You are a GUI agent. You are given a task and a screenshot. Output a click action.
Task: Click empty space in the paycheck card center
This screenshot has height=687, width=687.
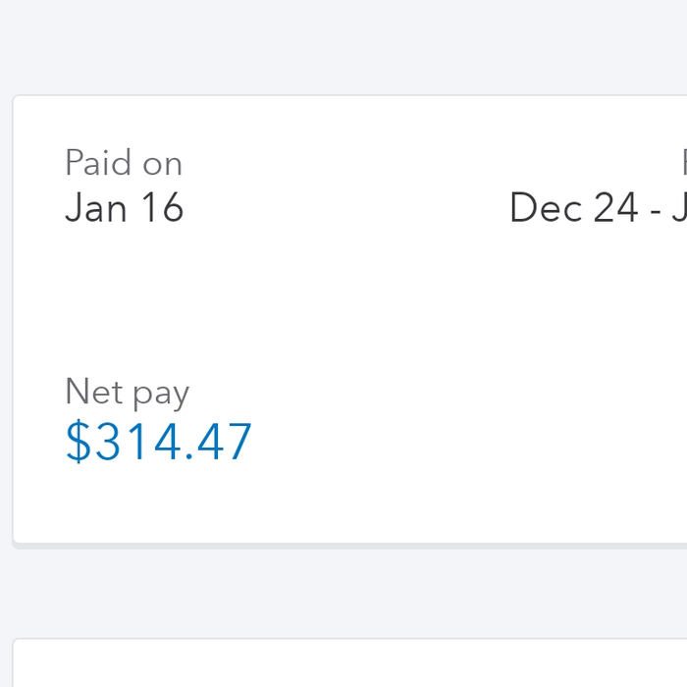pyautogui.click(x=373, y=314)
